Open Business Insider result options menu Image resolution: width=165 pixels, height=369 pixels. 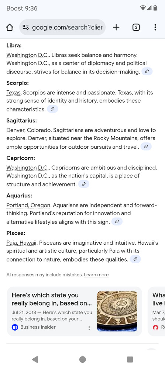click(x=89, y=328)
